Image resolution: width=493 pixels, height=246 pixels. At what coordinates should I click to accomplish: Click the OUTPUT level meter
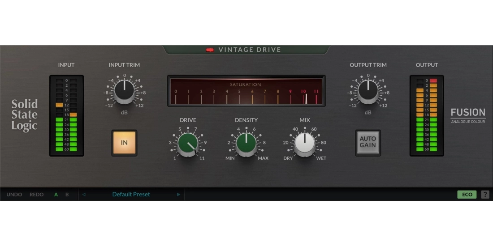point(427,115)
